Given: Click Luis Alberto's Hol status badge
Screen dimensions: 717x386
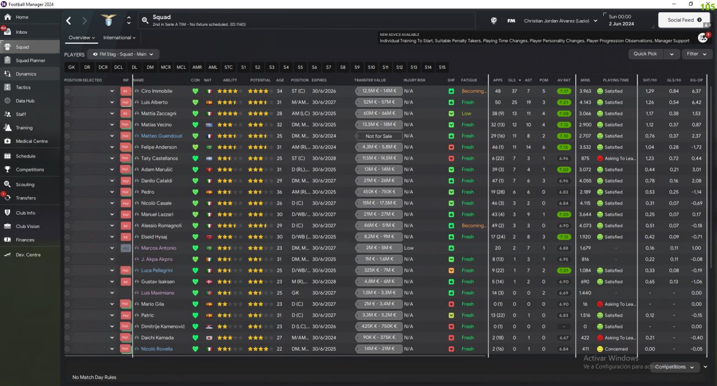Looking at the screenshot, I should pos(125,103).
